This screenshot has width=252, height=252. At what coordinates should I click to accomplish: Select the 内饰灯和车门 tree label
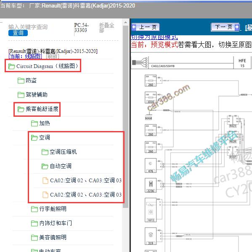click(x=56, y=223)
